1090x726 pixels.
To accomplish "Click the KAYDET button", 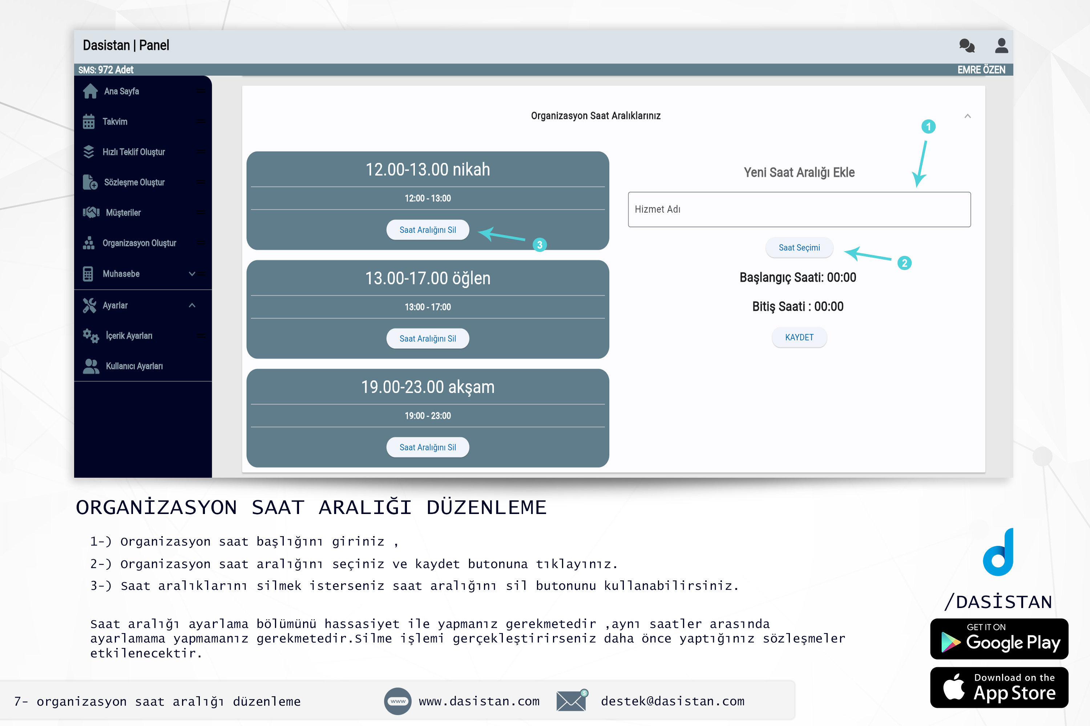I will point(799,338).
